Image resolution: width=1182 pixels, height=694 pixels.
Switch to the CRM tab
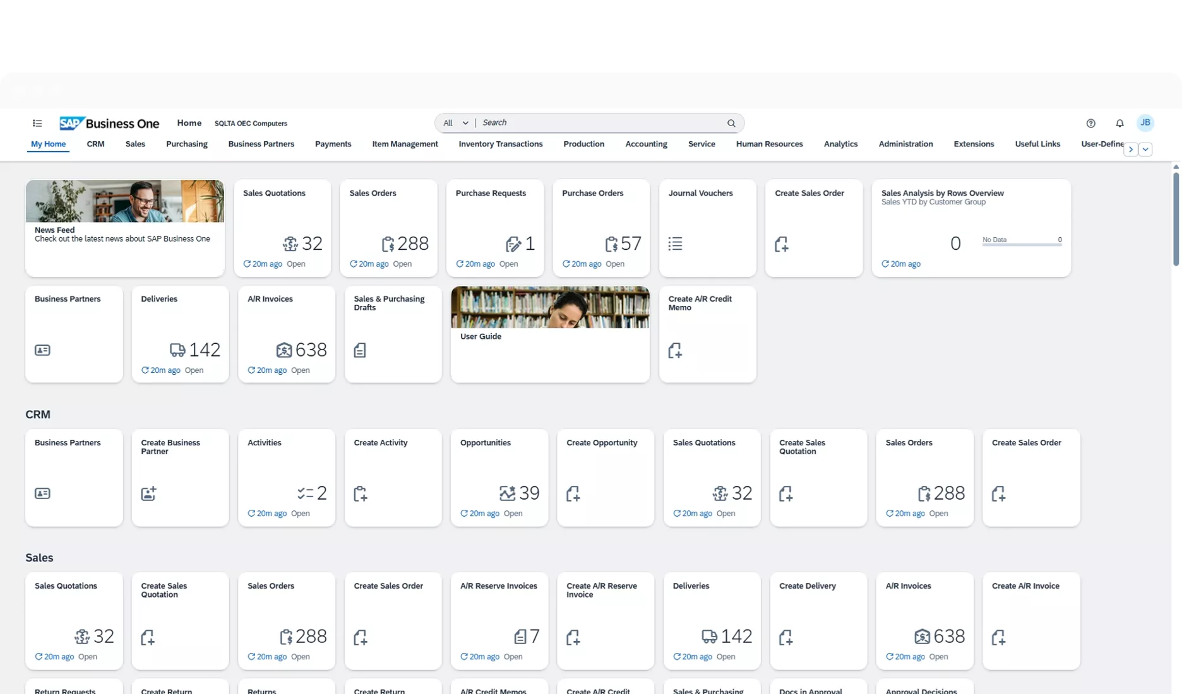pyautogui.click(x=95, y=144)
